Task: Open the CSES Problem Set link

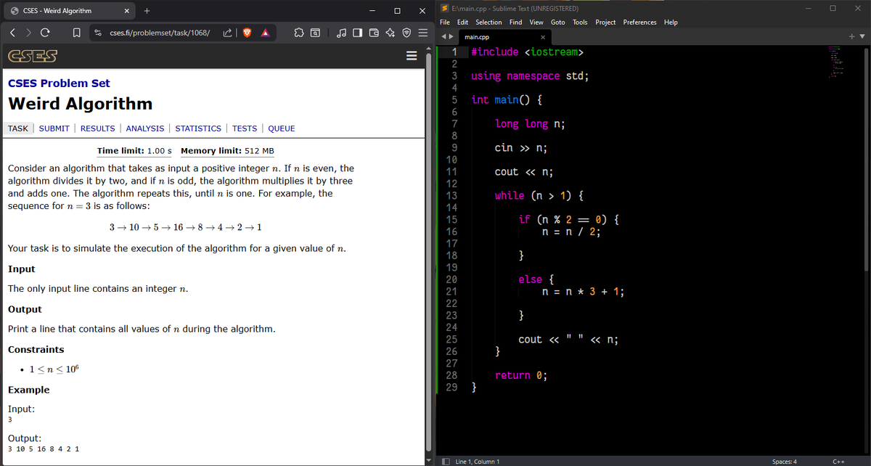Action: 59,83
